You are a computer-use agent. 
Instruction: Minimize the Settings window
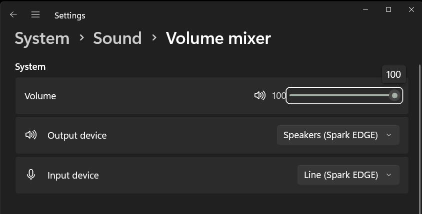coord(365,9)
